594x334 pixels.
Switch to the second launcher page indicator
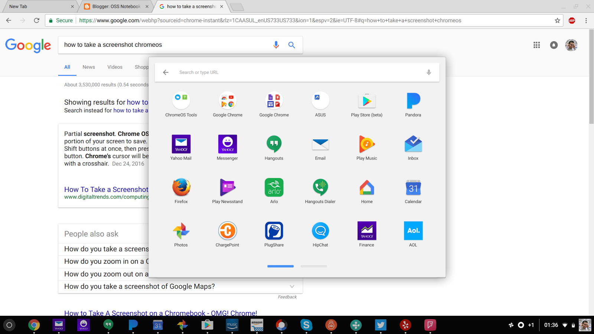[314, 266]
